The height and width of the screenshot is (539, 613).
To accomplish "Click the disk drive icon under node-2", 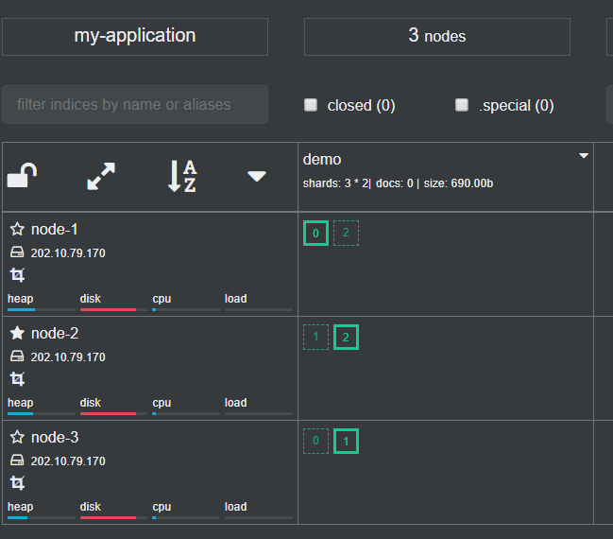I will 17,356.
